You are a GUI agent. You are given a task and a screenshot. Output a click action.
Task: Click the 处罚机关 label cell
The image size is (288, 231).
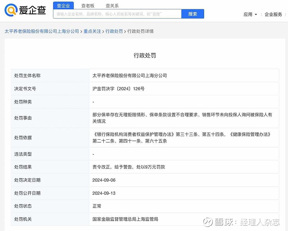tap(50, 219)
